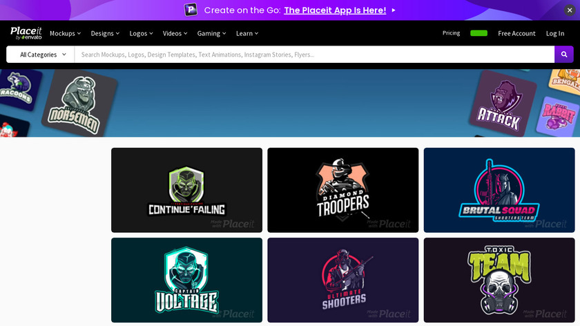Screen dimensions: 580x326
Task: Open The Placeit App Is Here link
Action: coord(335,10)
